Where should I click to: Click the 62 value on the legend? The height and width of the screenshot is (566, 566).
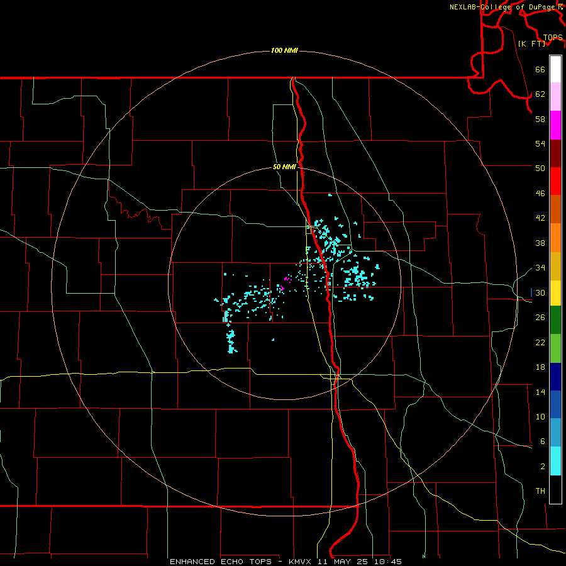coord(540,94)
